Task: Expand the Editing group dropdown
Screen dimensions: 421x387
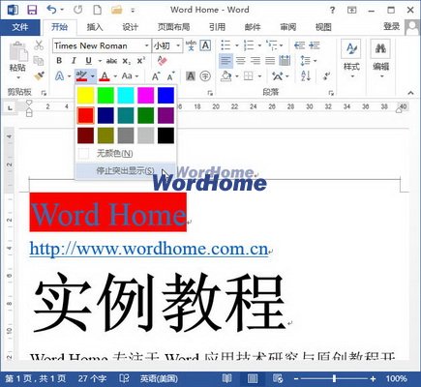Action: click(381, 76)
